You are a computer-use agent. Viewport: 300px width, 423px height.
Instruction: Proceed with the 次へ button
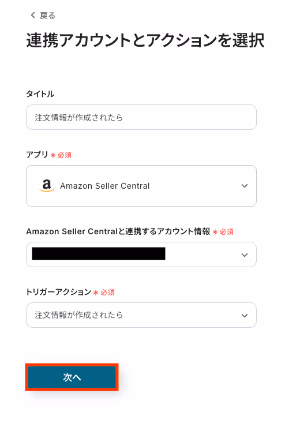72,377
